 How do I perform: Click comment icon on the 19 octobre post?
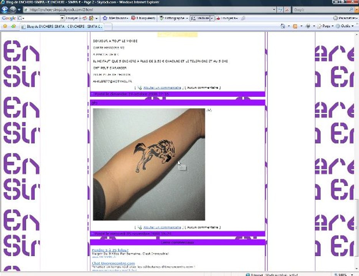pos(140,88)
